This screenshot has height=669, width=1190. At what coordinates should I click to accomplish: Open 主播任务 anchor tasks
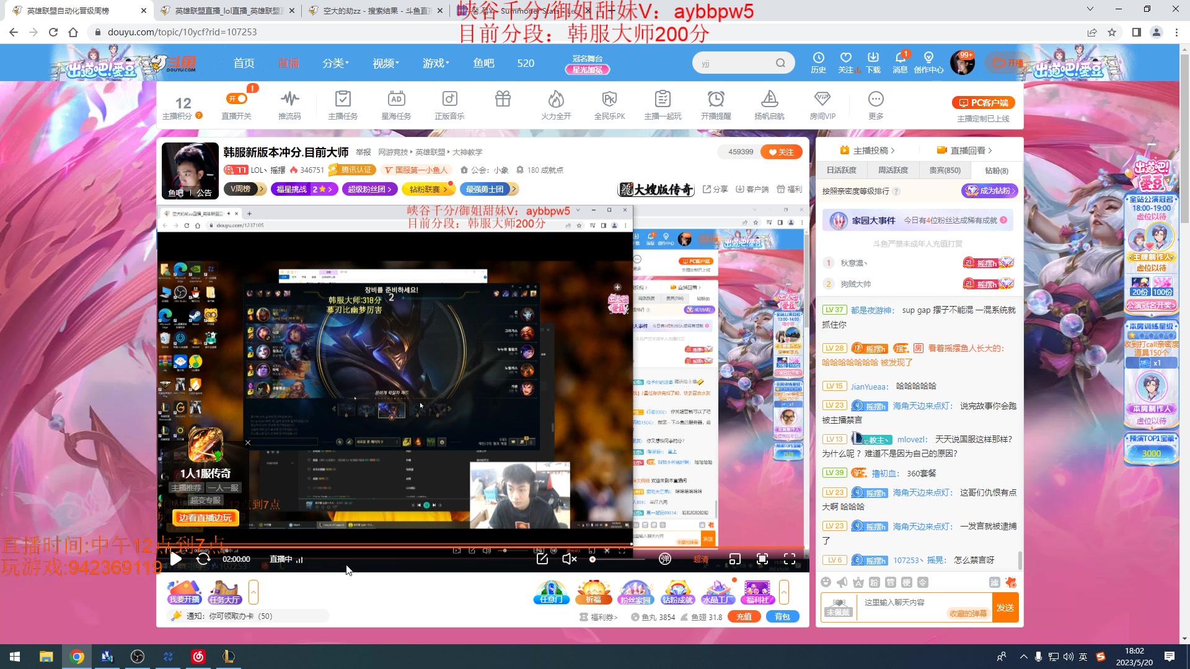click(x=343, y=104)
